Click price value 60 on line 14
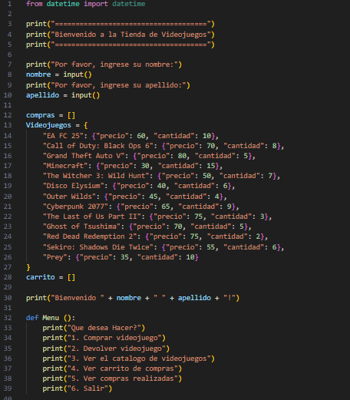 click(141, 136)
